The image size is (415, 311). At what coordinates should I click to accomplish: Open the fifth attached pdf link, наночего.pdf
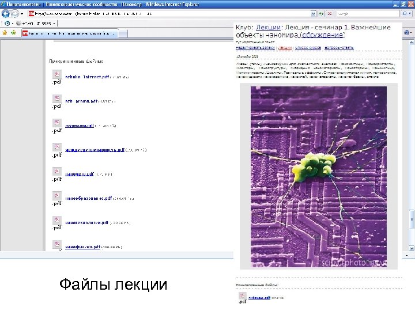click(x=80, y=174)
